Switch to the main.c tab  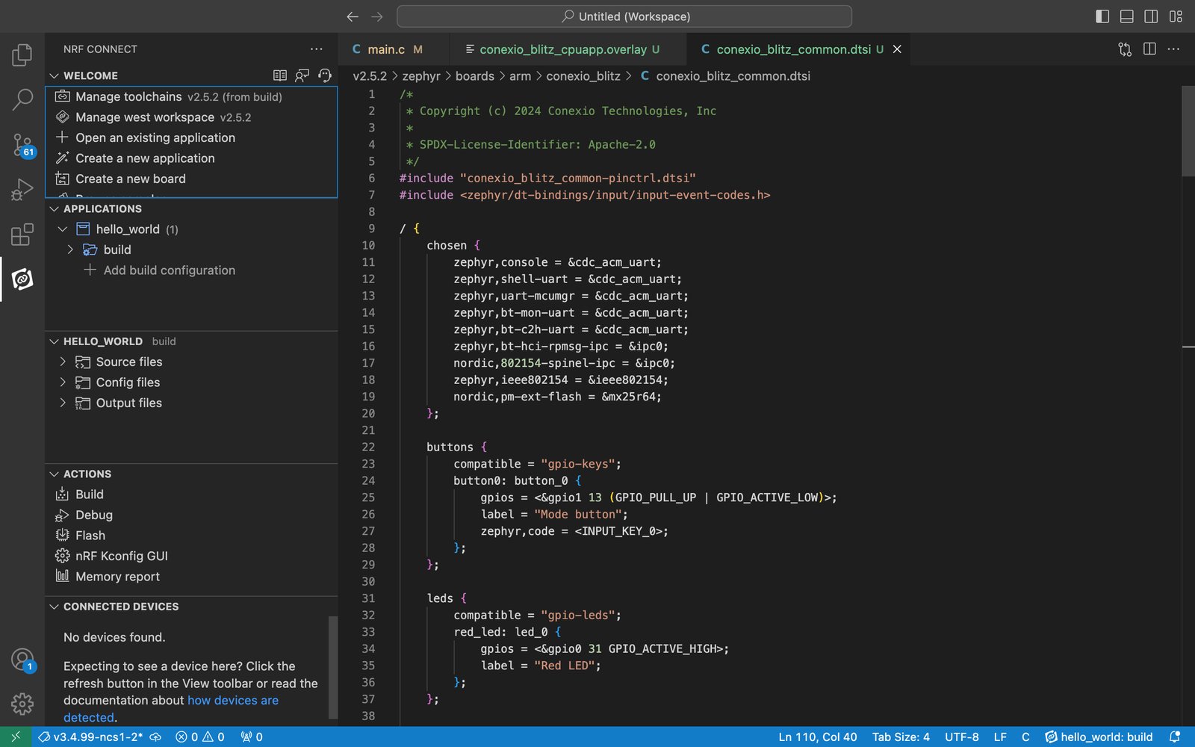coord(394,49)
